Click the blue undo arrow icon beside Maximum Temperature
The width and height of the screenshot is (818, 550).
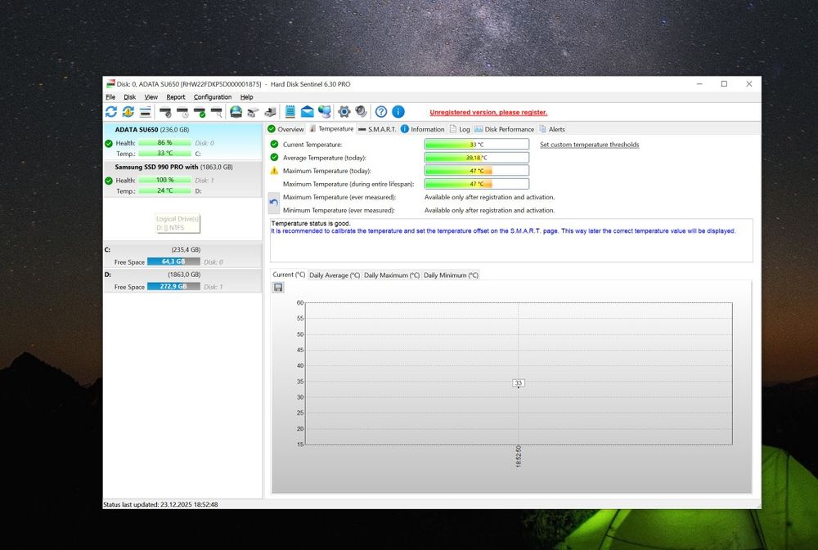[274, 203]
